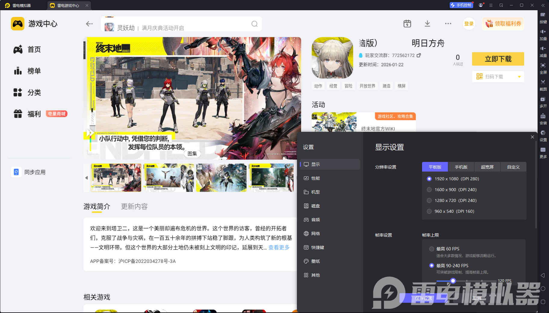Select 1600 x 900 resolution option

429,190
